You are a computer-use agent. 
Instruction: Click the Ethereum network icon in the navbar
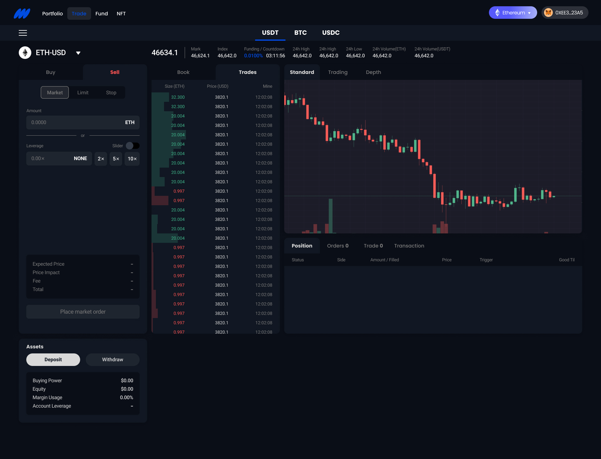(497, 13)
